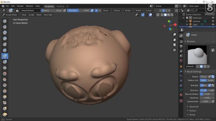Select the Pinch brush tool
Viewport: 216px width, 121px height.
point(5,103)
